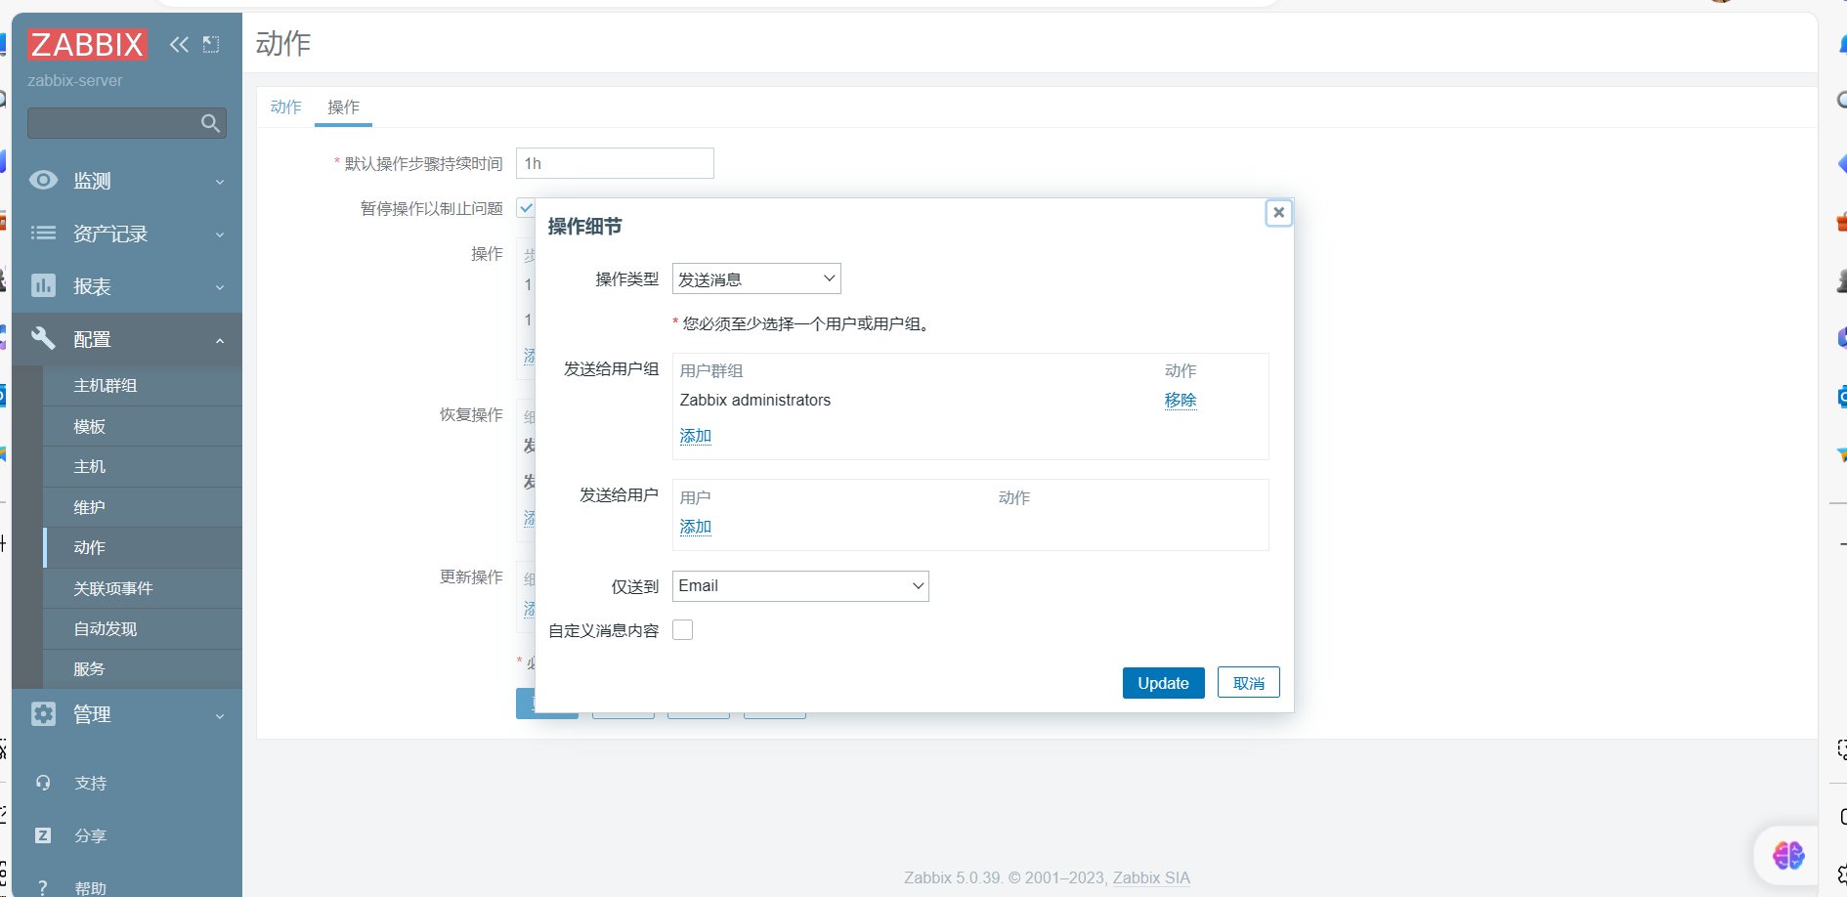The height and width of the screenshot is (897, 1847).
Task: Click 'Zabbix administrators' group name text
Action: (755, 400)
